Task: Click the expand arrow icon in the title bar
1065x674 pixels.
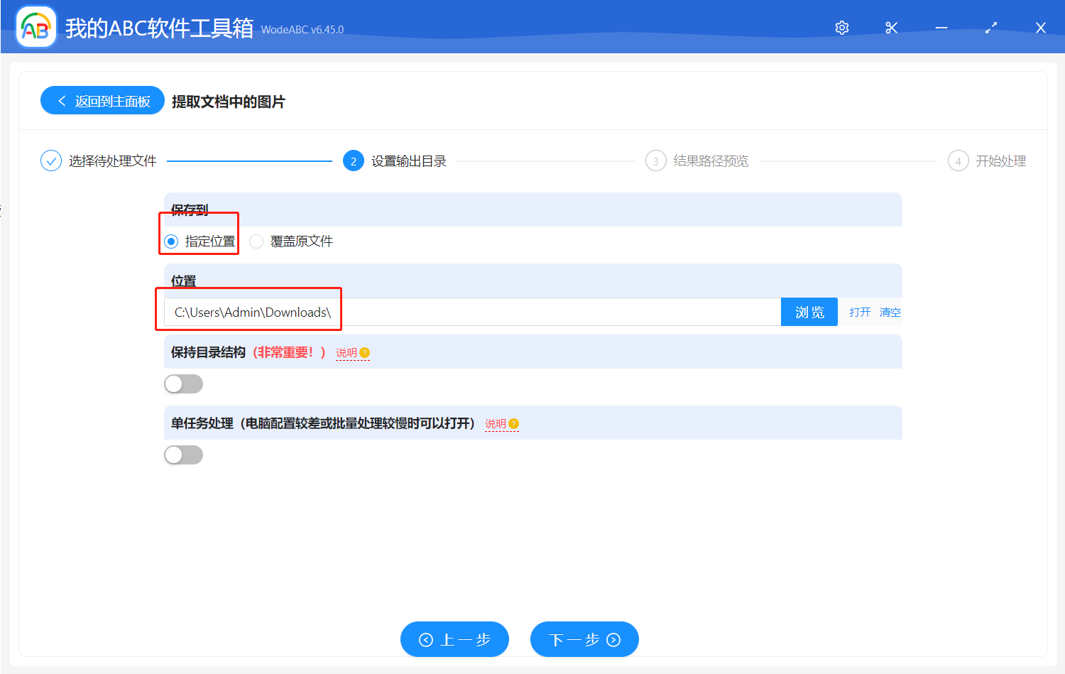Action: [990, 28]
